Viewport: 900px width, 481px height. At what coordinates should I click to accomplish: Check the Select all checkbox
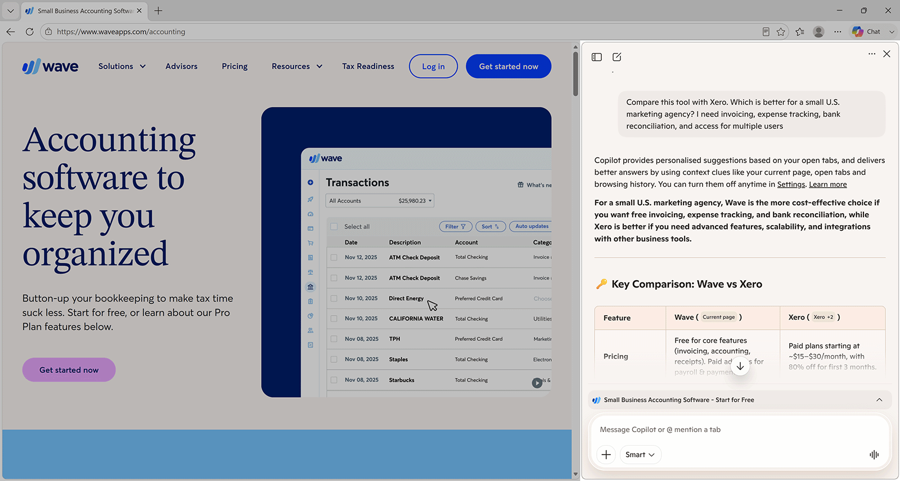tap(334, 227)
